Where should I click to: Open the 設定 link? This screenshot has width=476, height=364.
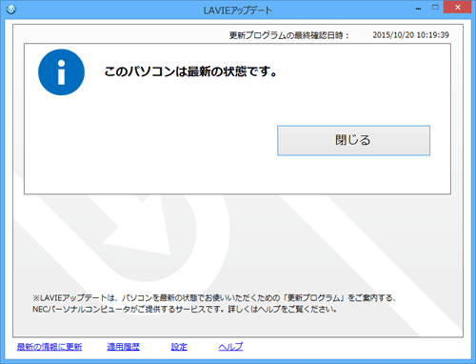[x=179, y=347]
